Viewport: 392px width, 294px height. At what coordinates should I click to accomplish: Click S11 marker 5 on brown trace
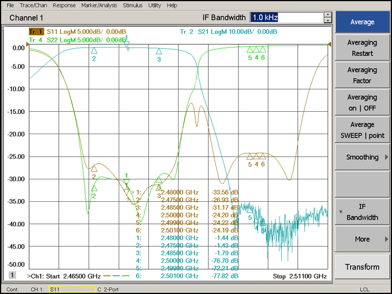coord(250,157)
